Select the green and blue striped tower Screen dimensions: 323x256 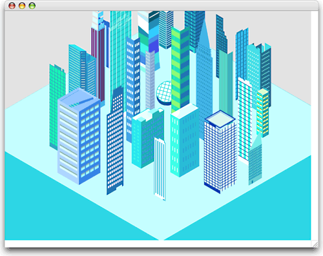180,70
